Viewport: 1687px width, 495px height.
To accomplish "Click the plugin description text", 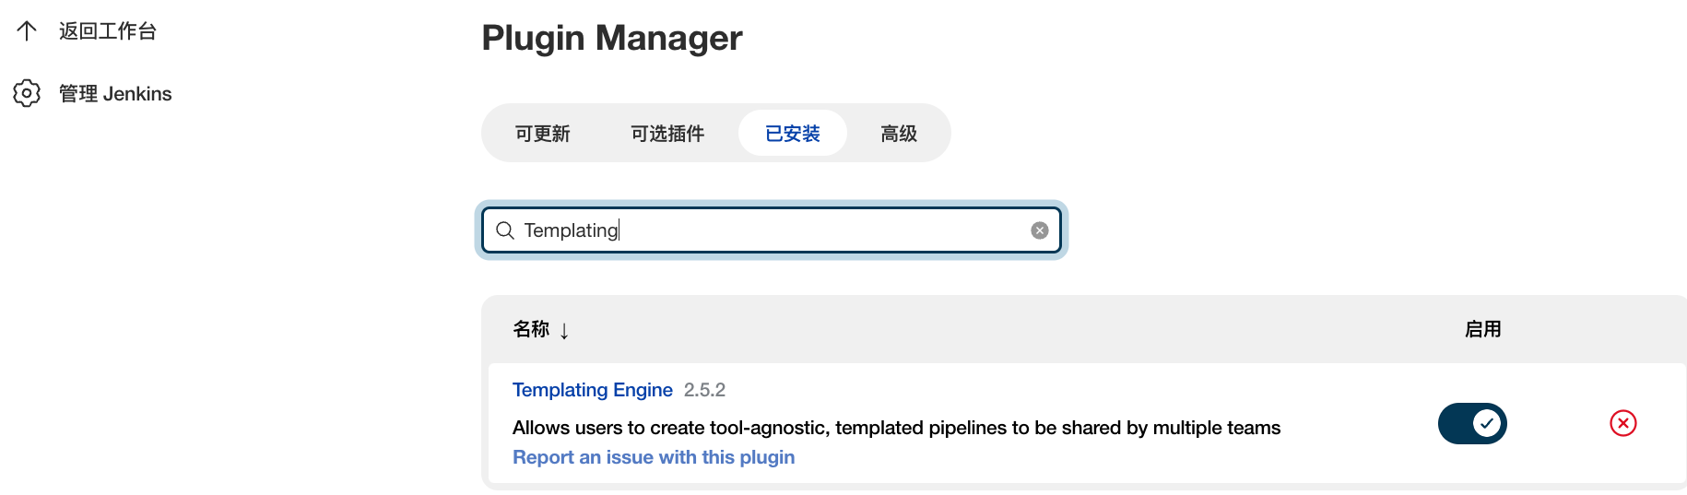I will (x=897, y=428).
